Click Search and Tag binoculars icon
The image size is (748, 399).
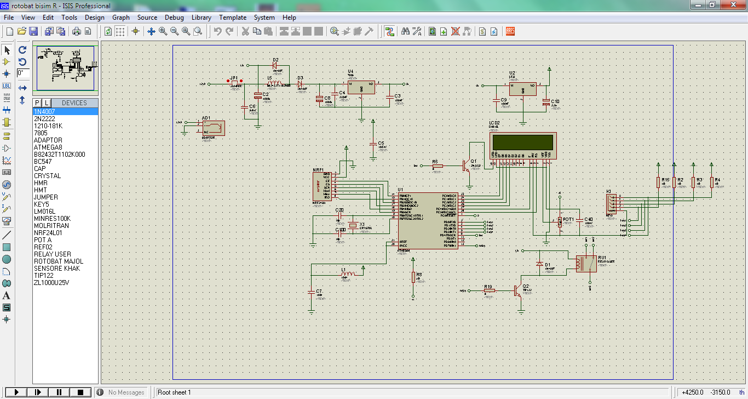(x=405, y=31)
